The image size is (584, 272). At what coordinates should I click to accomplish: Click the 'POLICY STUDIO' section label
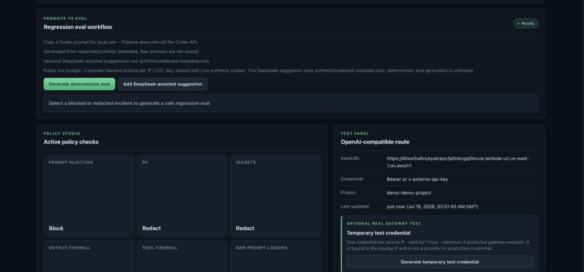click(62, 133)
